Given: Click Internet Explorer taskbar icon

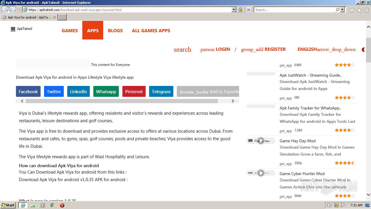Looking at the screenshot, I should 23,205.
